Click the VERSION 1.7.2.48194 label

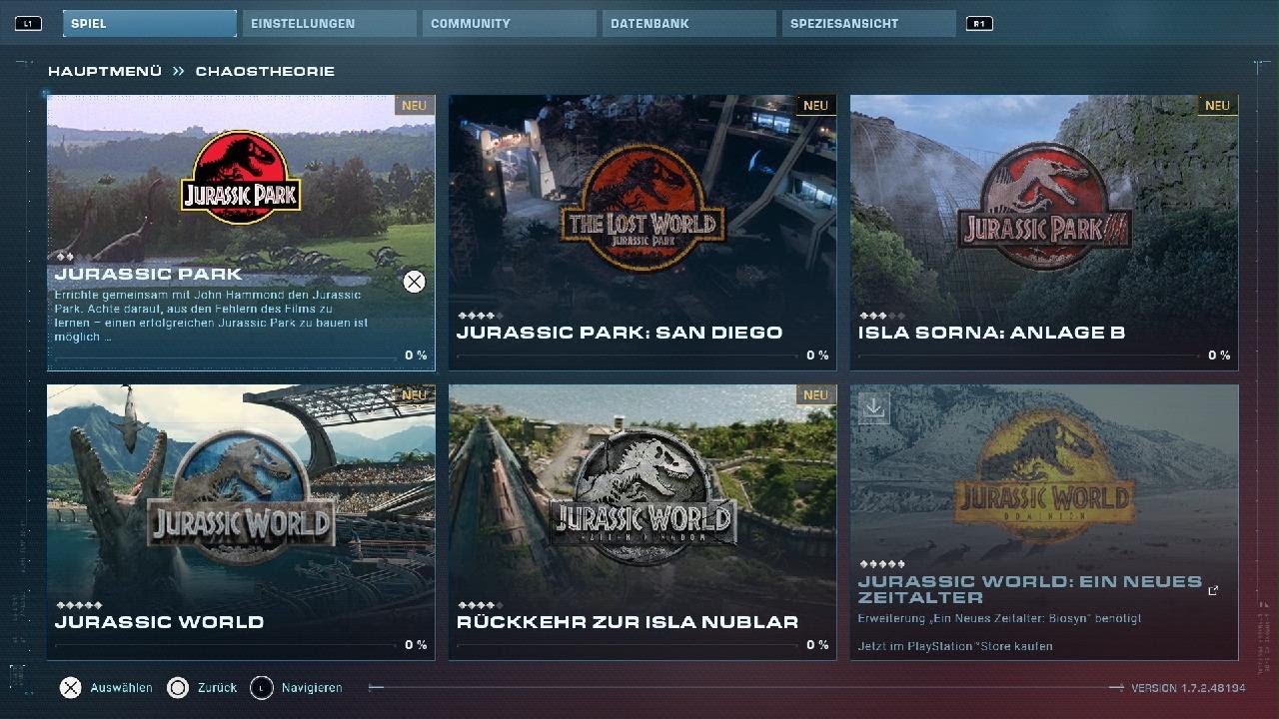[1188, 688]
